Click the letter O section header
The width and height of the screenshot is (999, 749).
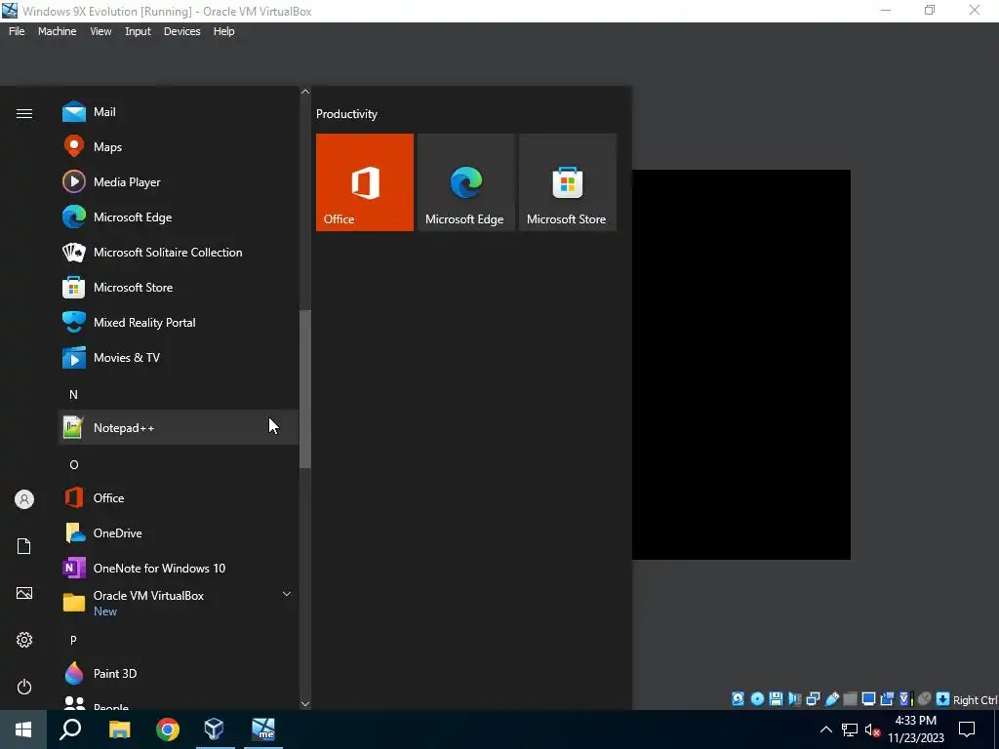pyautogui.click(x=74, y=465)
